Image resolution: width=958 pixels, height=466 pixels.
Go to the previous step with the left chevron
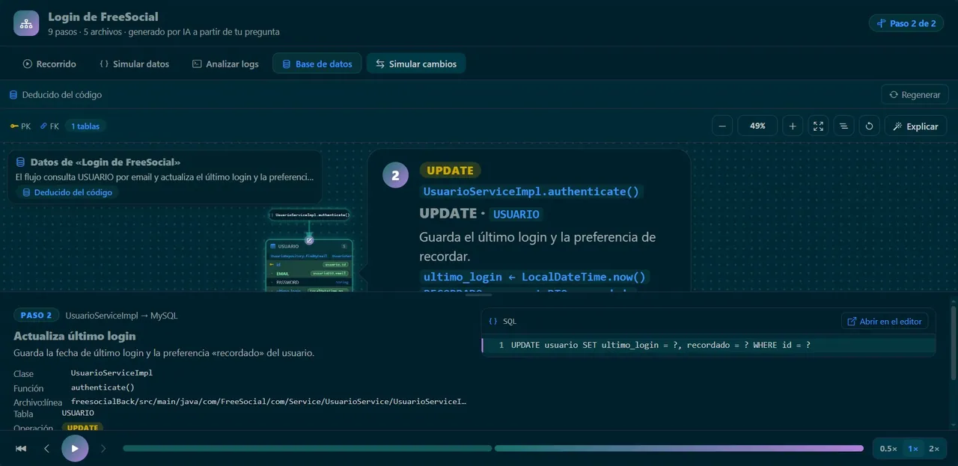46,448
